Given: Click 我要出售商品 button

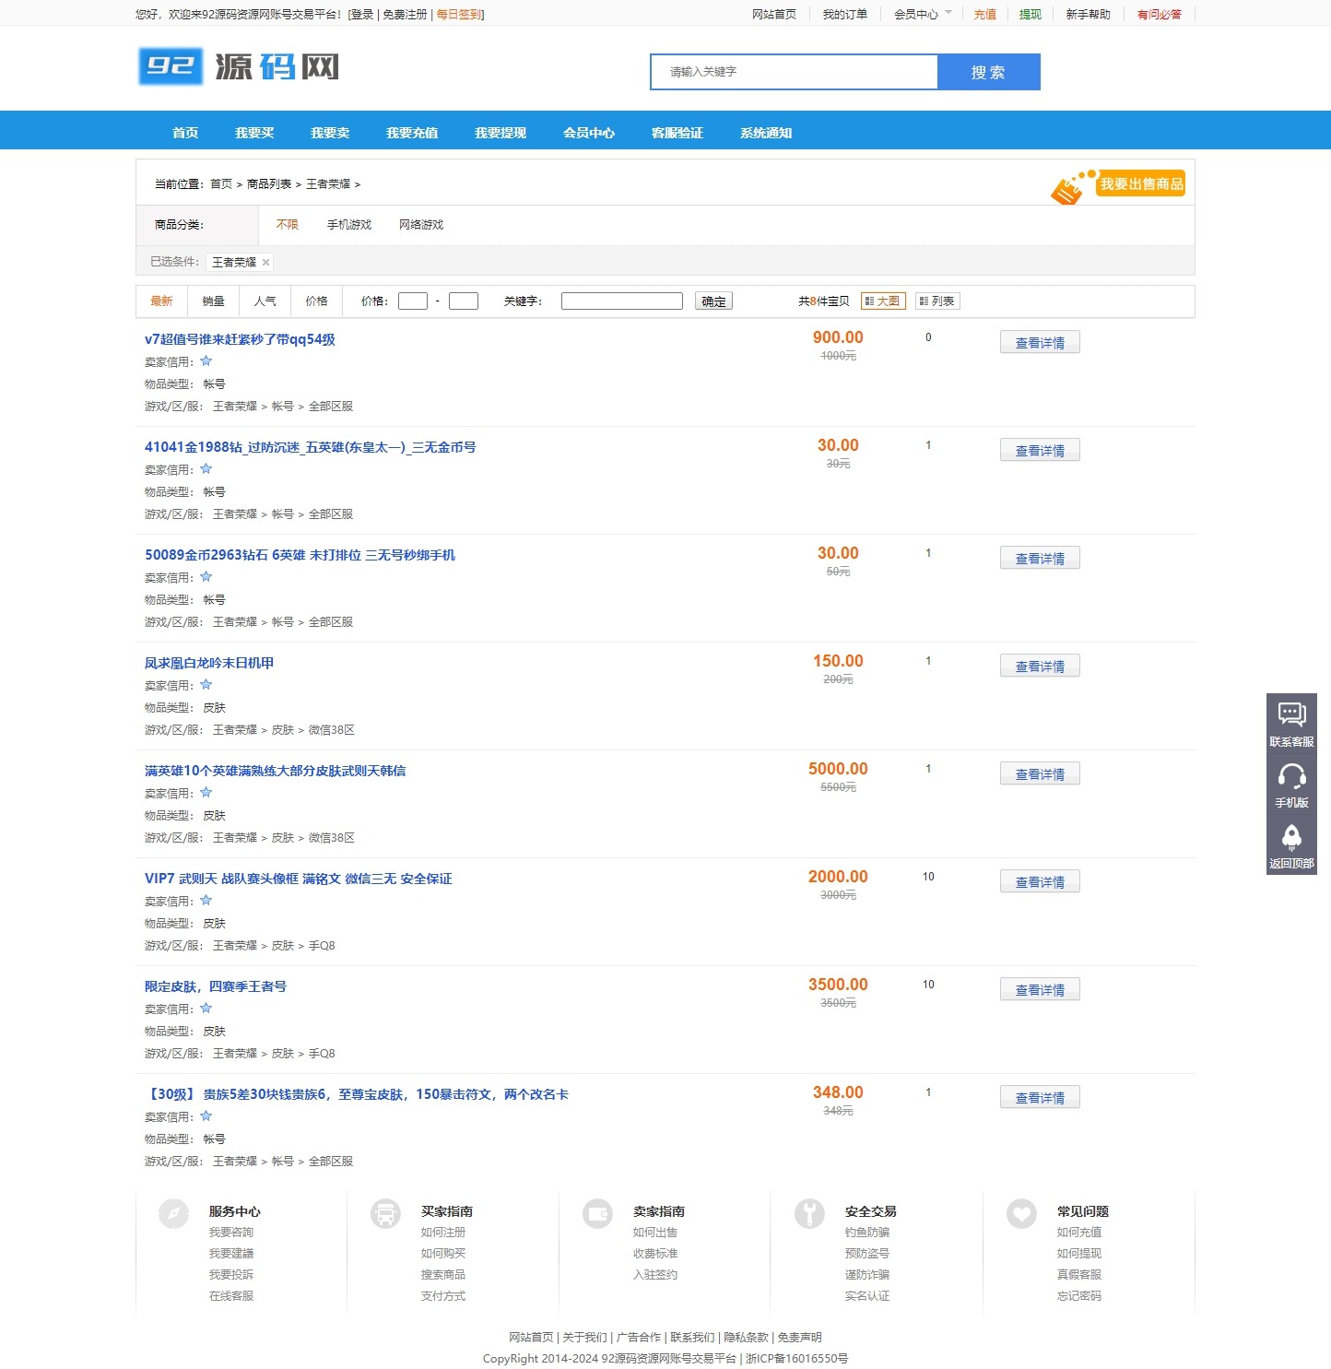Looking at the screenshot, I should pos(1117,185).
